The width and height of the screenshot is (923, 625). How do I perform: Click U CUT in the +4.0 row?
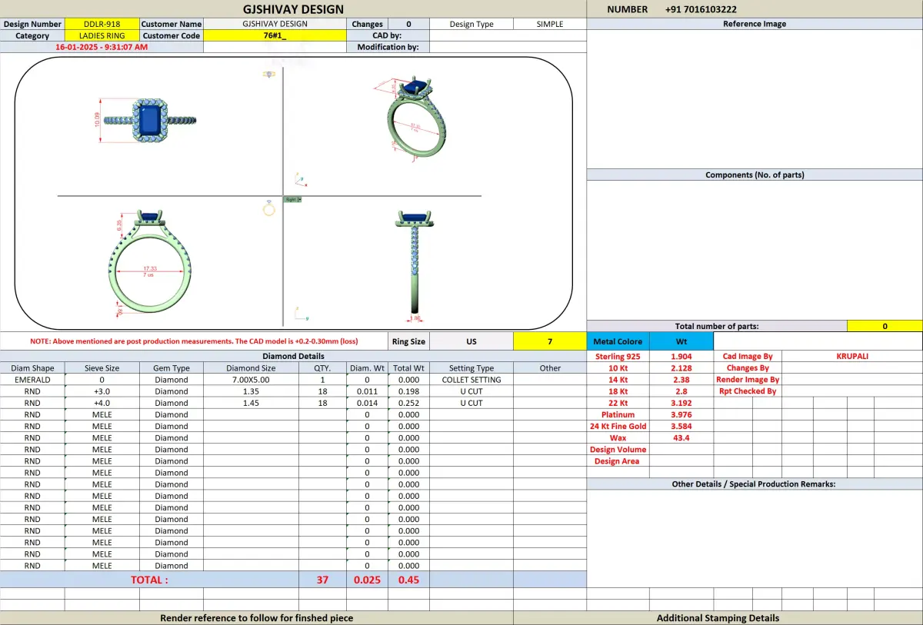471,403
